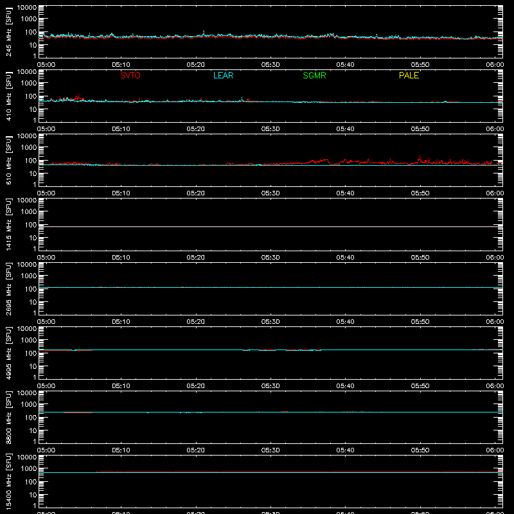Select the 8800 MHz [SFU] axis label

(8, 417)
